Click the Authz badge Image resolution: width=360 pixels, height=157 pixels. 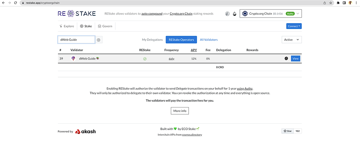coord(290,14)
